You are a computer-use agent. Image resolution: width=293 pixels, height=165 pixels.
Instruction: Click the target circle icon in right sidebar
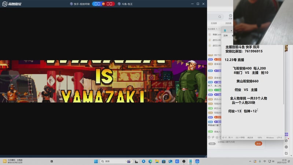(286, 147)
